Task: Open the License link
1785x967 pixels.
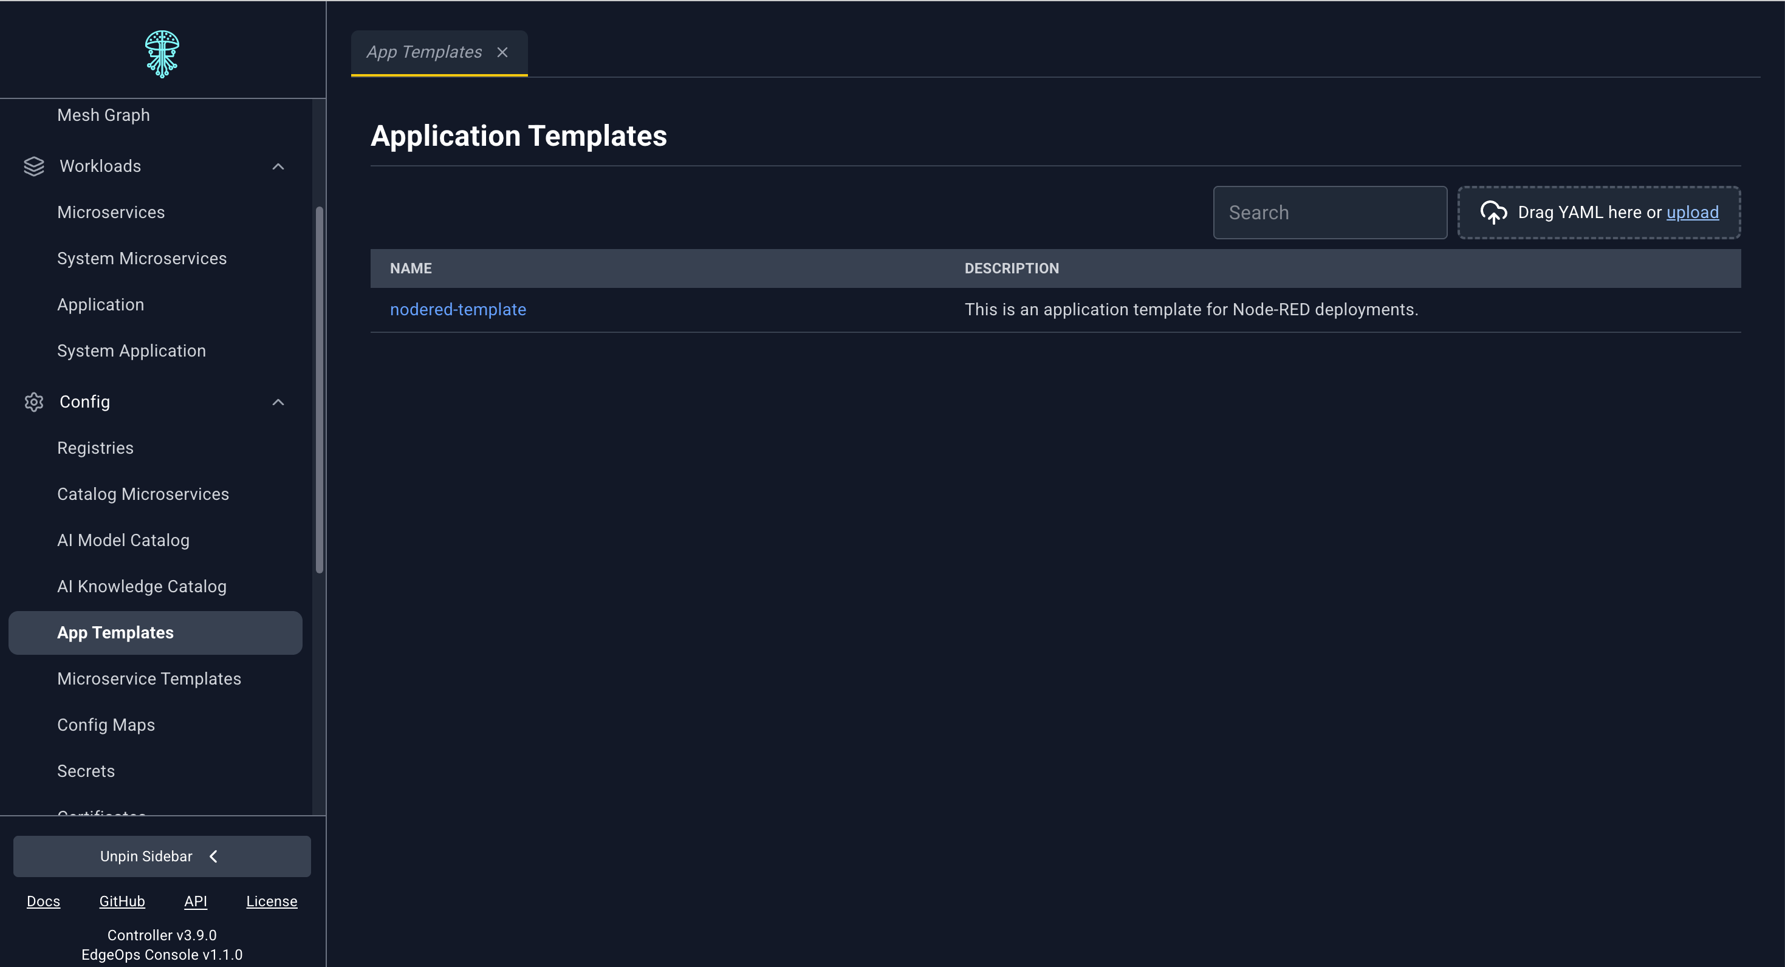Action: pyautogui.click(x=272, y=901)
